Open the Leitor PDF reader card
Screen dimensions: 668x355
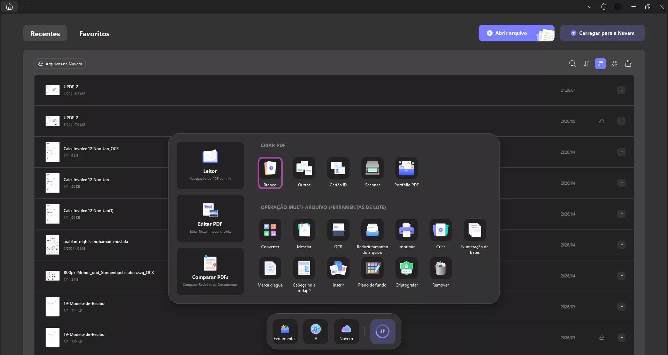[x=210, y=166]
